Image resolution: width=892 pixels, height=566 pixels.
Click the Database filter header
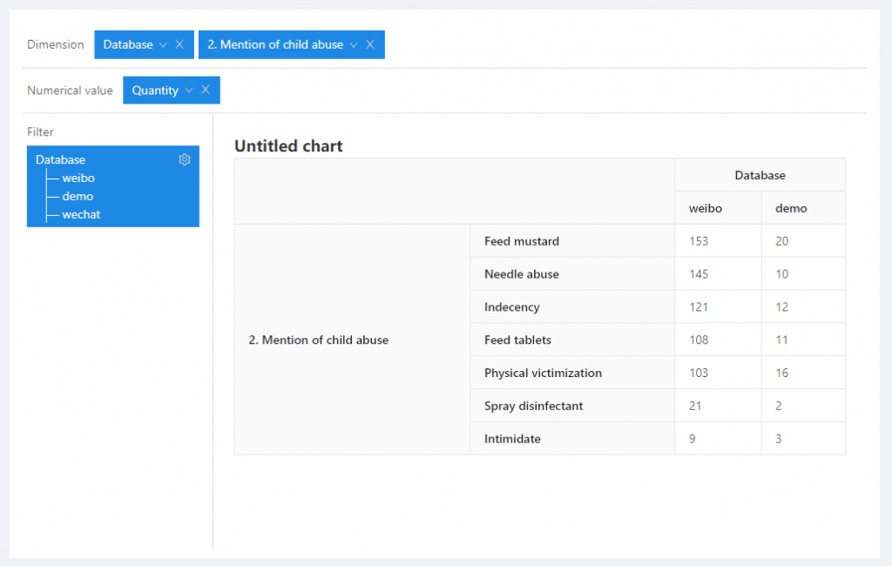pos(61,159)
